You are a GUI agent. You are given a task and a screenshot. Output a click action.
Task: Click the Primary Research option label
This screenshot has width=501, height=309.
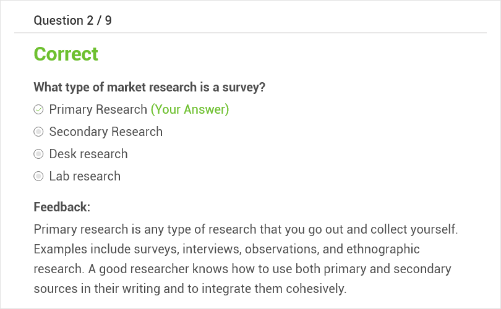coord(98,109)
